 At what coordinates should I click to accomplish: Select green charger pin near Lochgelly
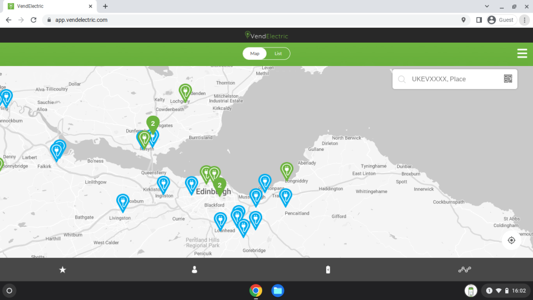[185, 93]
